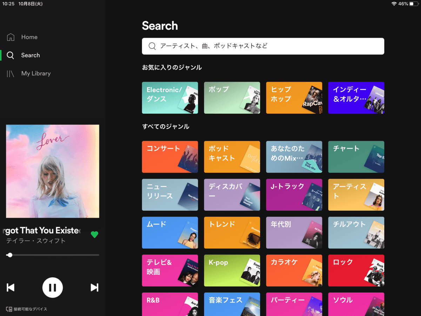Open the インディー＆オルタ… genre card
The width and height of the screenshot is (421, 316).
click(356, 98)
